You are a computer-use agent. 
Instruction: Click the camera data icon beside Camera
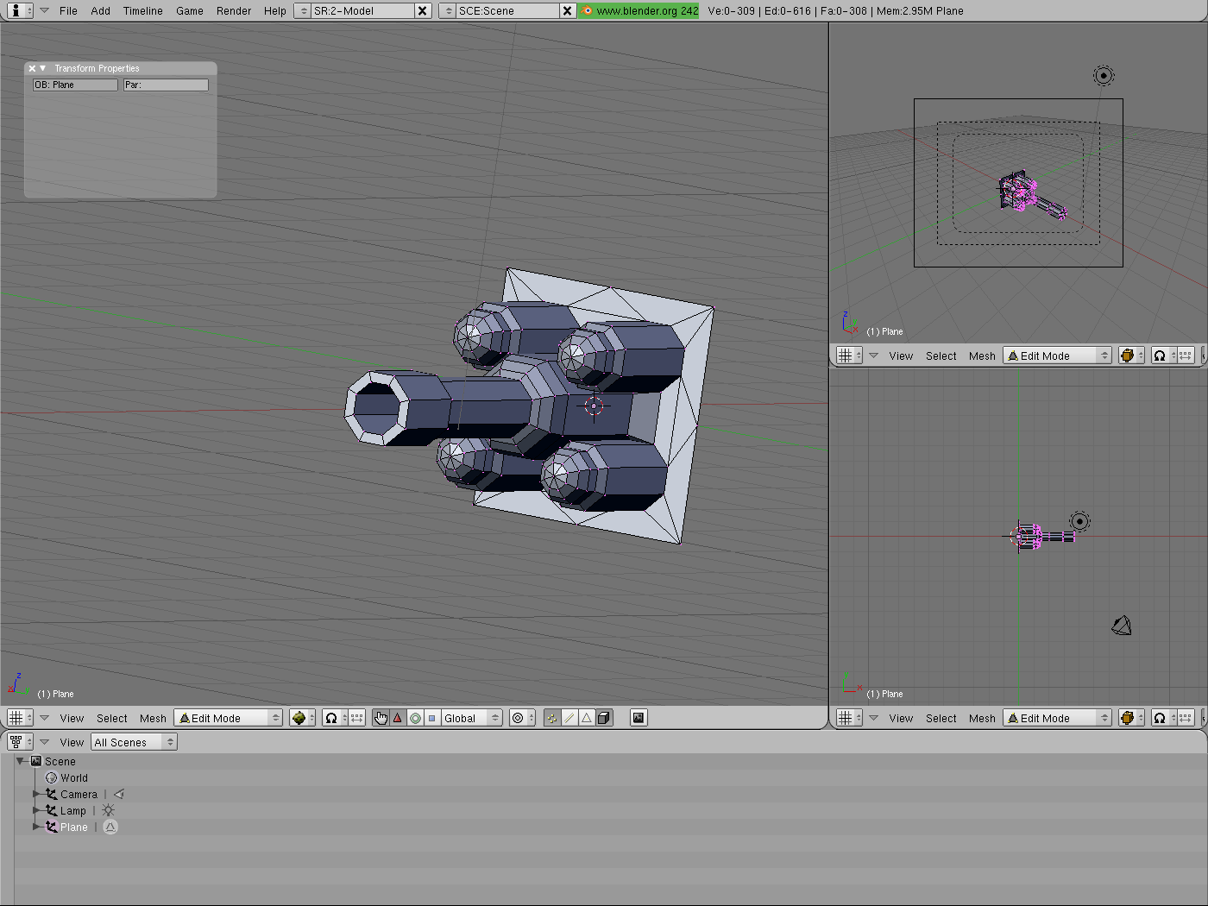[119, 794]
